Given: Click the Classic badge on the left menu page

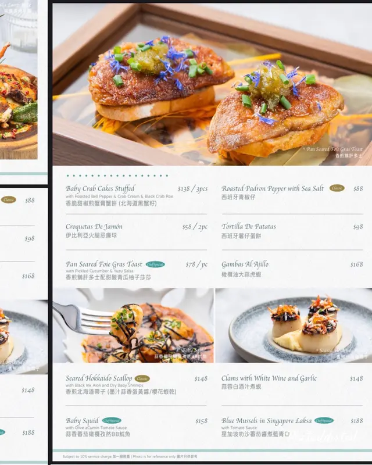Looking at the screenshot, I should [8, 200].
